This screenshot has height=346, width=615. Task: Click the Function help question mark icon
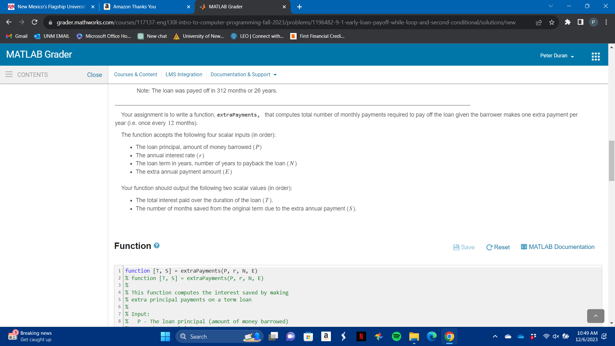[157, 245]
